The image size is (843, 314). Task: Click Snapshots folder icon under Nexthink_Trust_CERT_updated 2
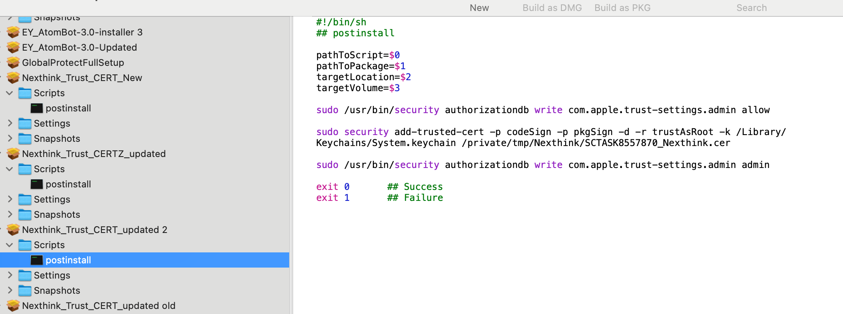tap(25, 290)
